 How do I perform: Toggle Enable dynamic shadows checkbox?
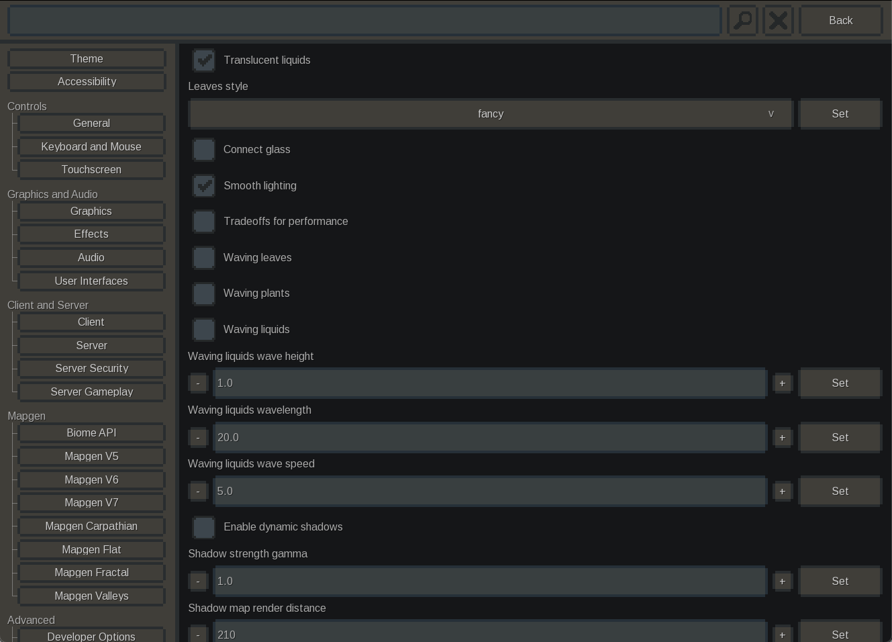point(204,527)
